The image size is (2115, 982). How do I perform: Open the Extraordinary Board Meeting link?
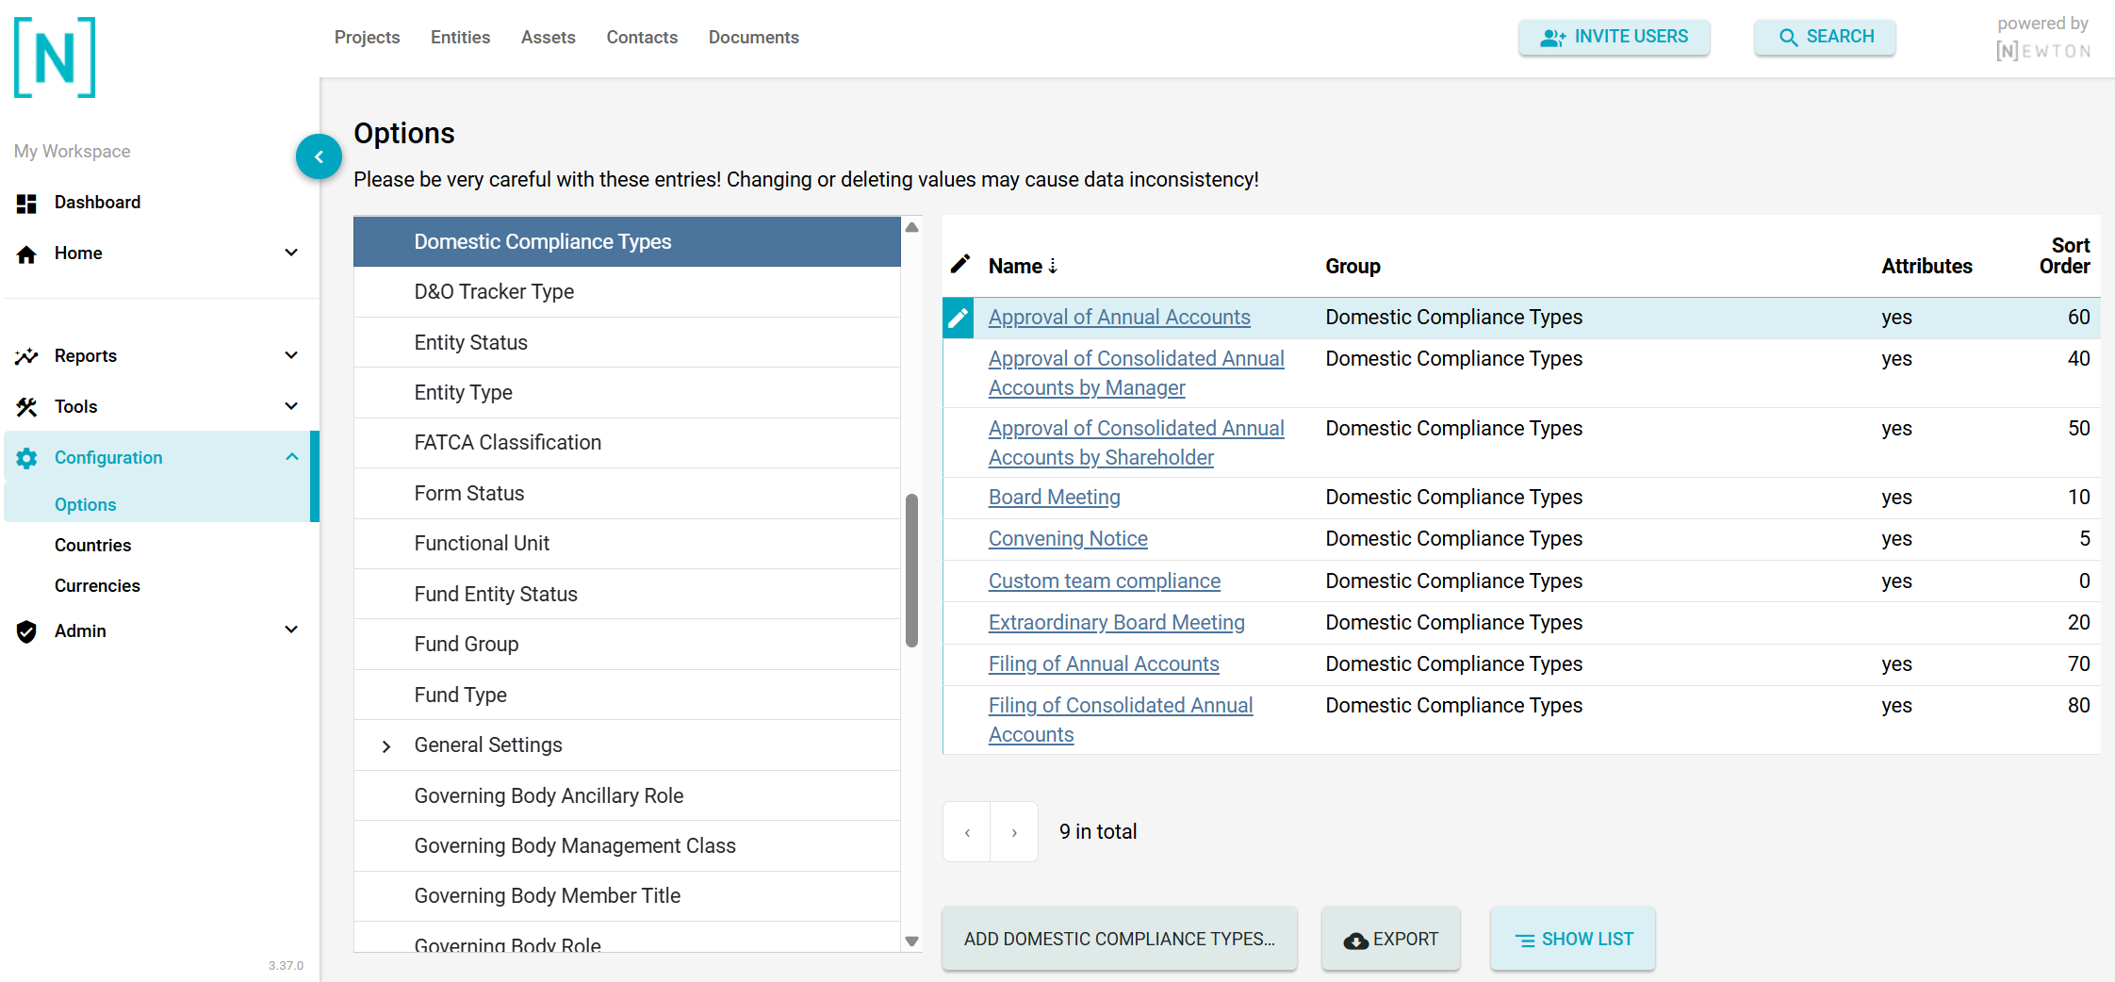tap(1116, 623)
